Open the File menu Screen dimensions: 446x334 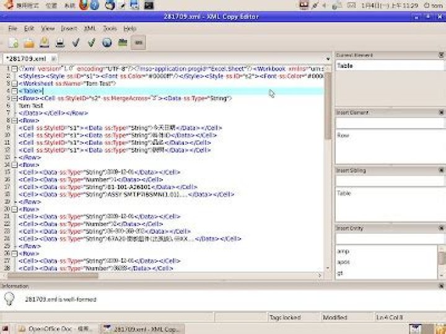(x=12, y=28)
